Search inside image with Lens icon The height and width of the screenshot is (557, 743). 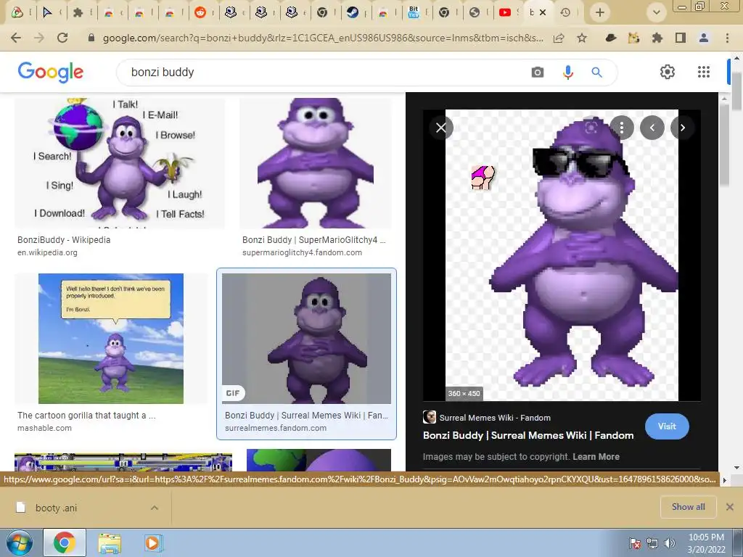pyautogui.click(x=591, y=128)
